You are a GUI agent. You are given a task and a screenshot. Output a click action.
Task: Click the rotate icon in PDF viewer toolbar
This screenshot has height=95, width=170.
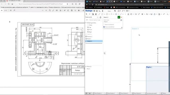coord(50,11)
